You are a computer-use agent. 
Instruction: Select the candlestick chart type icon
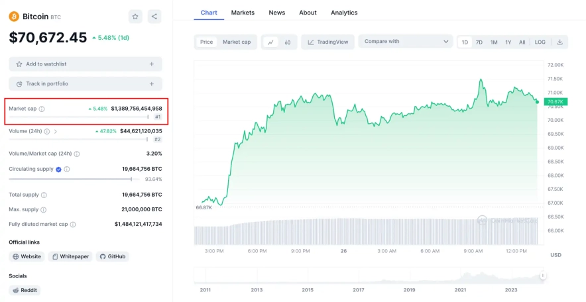(x=288, y=42)
